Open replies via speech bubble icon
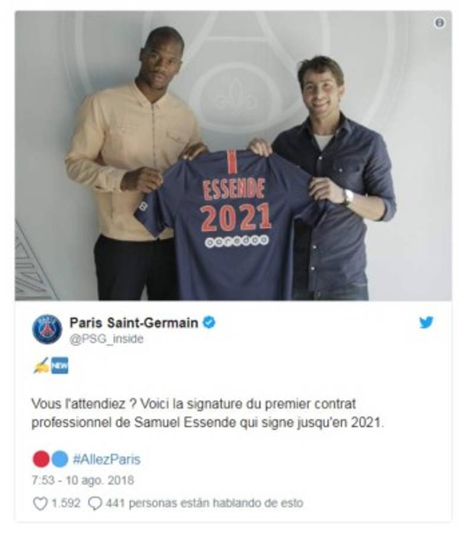This screenshot has height=534, width=465. (95, 503)
